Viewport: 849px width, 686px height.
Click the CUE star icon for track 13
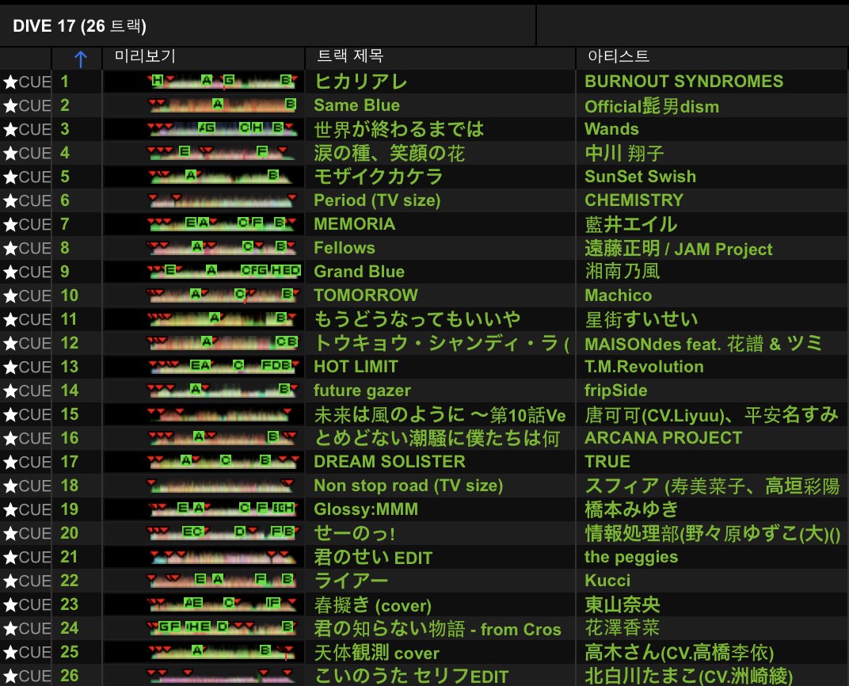click(x=10, y=367)
